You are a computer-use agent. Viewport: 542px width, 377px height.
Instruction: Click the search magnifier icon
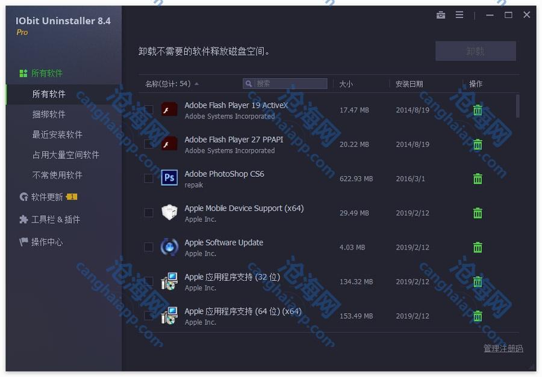249,84
